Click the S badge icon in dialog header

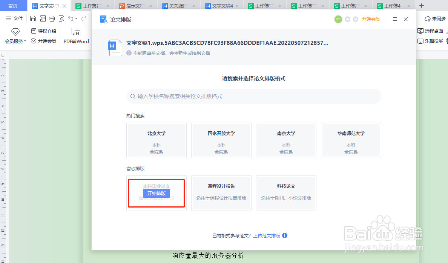[356, 19]
